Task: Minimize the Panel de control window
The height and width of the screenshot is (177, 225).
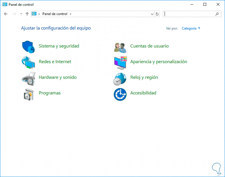Action: 192,5
